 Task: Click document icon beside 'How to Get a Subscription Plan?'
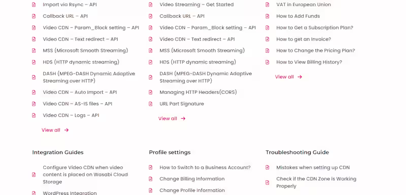[x=267, y=28]
